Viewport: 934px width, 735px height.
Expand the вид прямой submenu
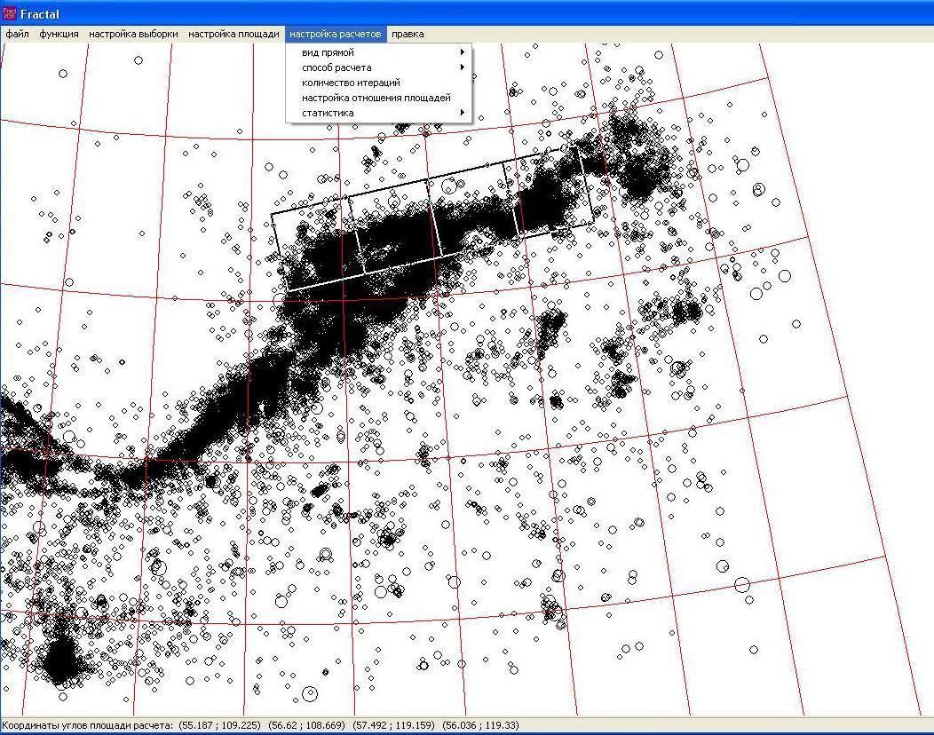328,52
